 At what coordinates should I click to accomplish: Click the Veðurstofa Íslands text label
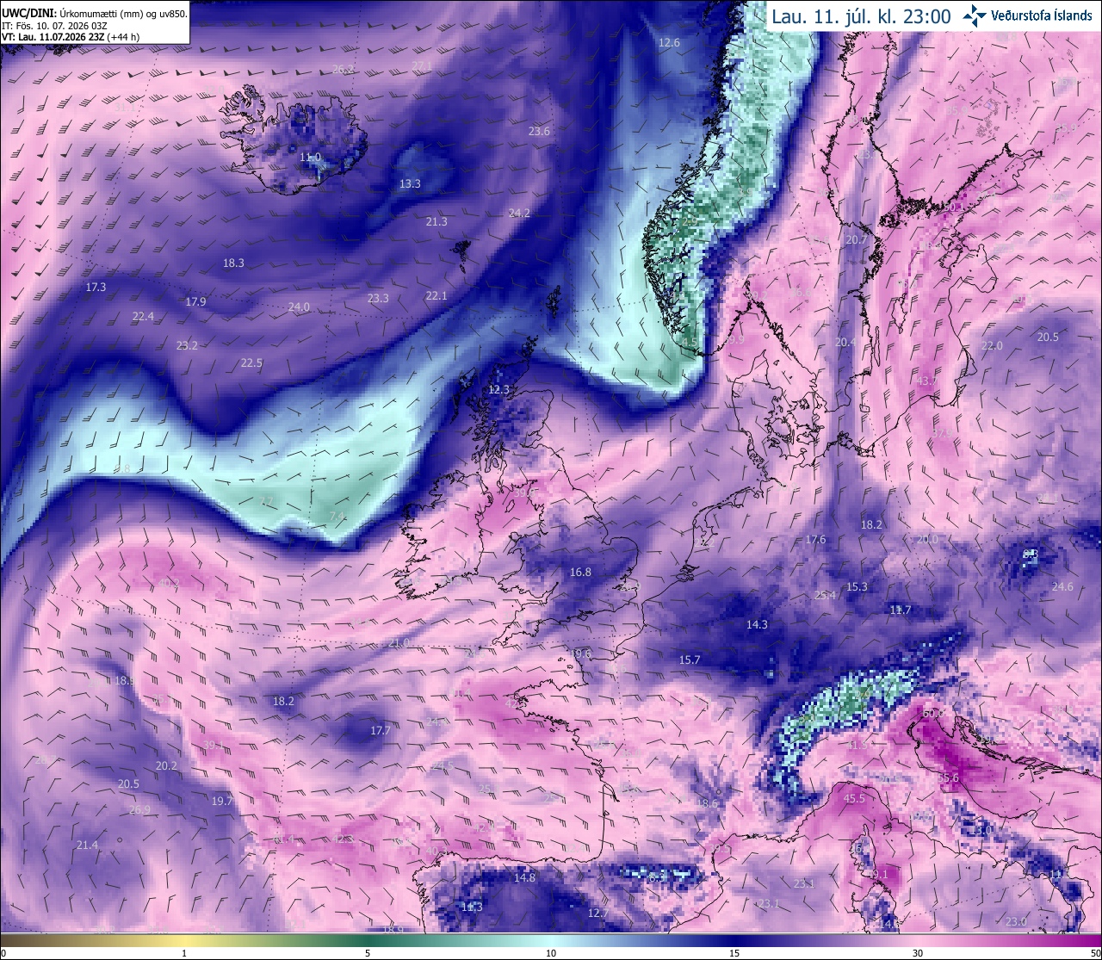click(x=1042, y=15)
